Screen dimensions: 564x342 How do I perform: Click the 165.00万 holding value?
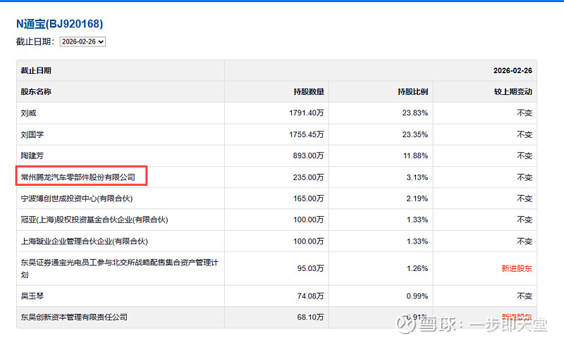pyautogui.click(x=308, y=198)
